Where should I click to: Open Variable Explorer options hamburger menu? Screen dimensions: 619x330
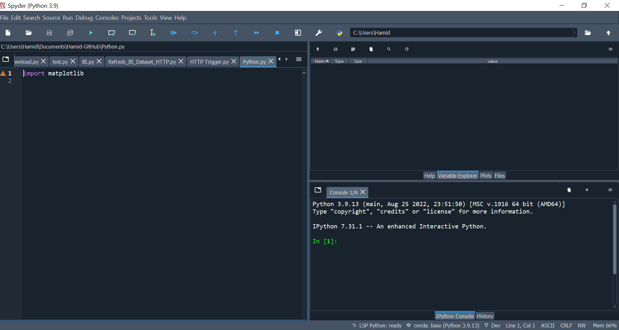coord(611,49)
